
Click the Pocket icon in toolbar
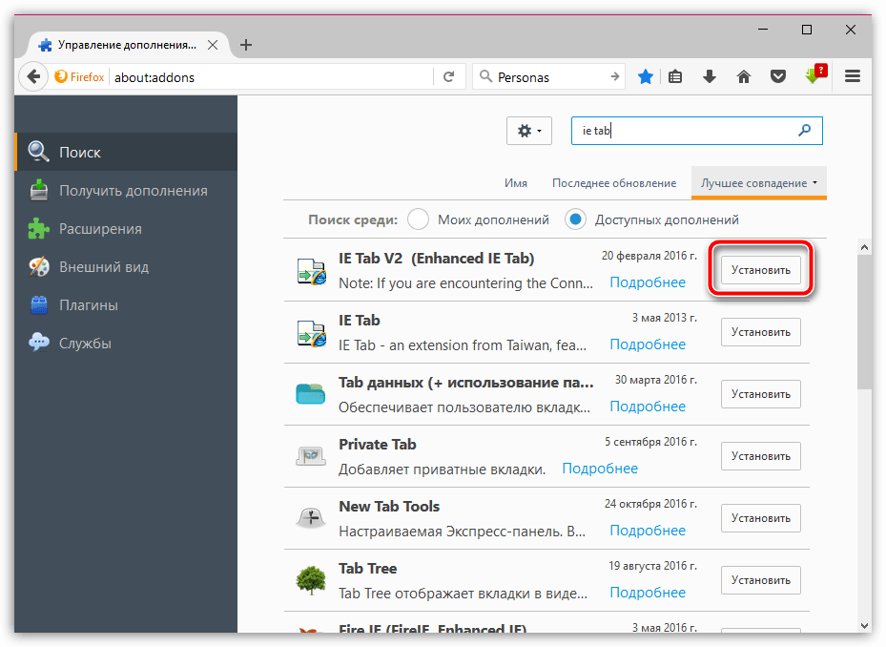click(778, 76)
